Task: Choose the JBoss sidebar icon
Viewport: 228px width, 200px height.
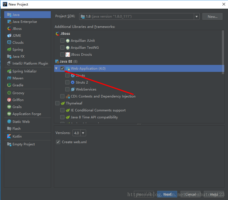Action: pos(9,29)
